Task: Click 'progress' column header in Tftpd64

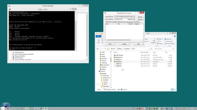Action: [137, 24]
